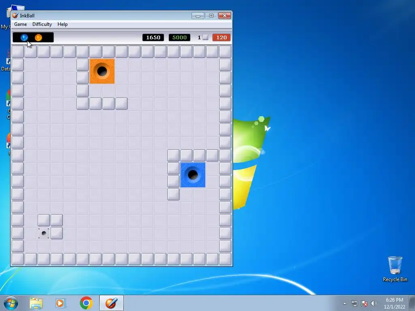
Task: Select the orange ball in the queue
Action: tap(39, 38)
